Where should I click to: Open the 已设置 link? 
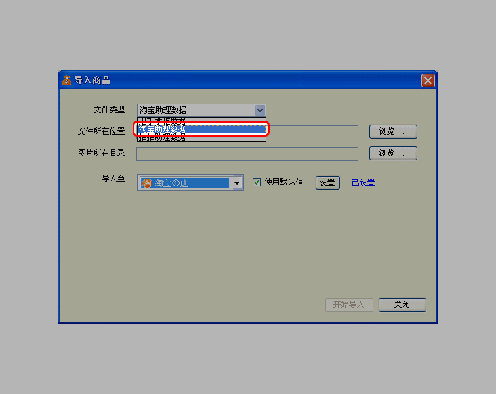click(x=363, y=183)
